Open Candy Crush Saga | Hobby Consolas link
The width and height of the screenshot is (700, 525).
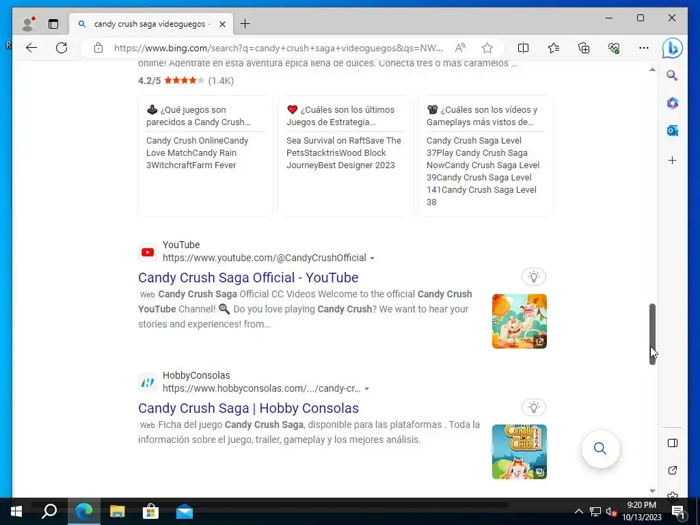[x=248, y=408]
